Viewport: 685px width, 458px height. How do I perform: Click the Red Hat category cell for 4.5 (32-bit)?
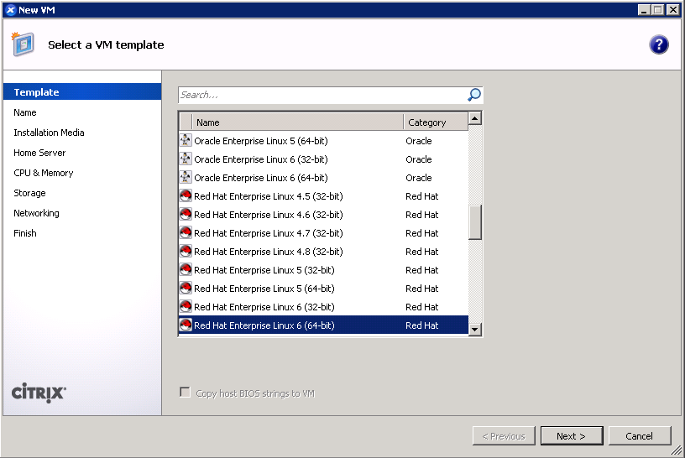point(421,196)
